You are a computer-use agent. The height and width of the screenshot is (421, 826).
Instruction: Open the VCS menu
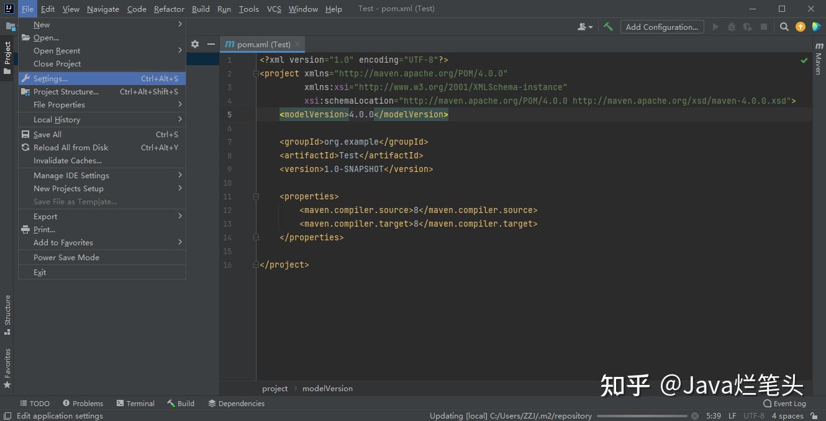[274, 9]
